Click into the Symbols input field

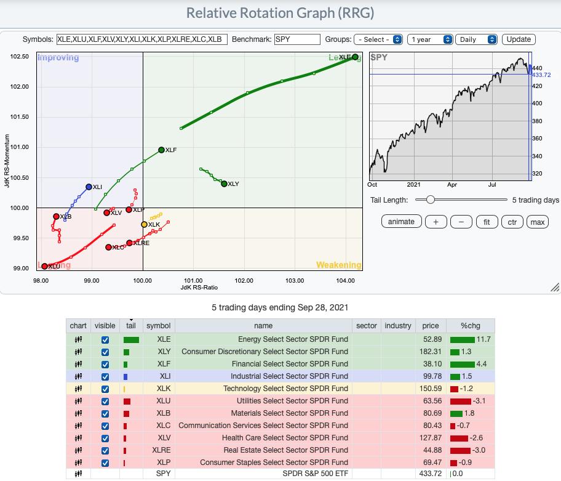click(142, 39)
